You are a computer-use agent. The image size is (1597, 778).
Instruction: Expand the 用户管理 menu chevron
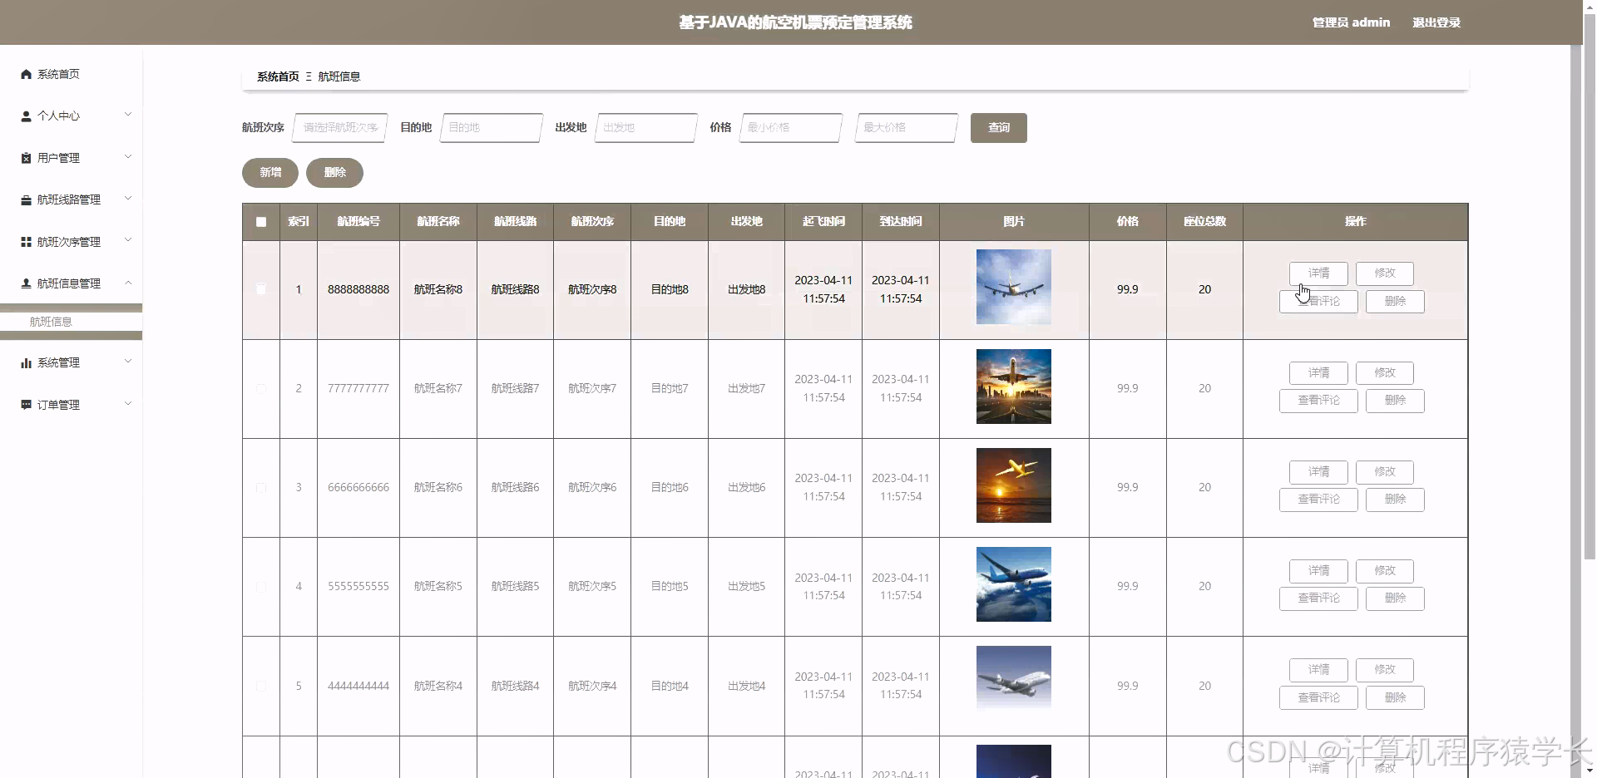click(x=128, y=156)
